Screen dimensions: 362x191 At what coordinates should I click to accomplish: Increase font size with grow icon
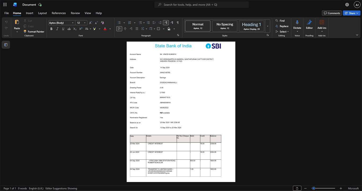tap(91, 23)
